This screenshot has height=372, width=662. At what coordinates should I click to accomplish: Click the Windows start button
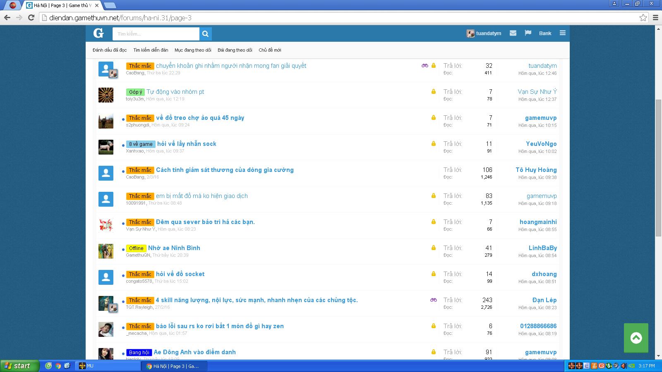click(x=20, y=366)
